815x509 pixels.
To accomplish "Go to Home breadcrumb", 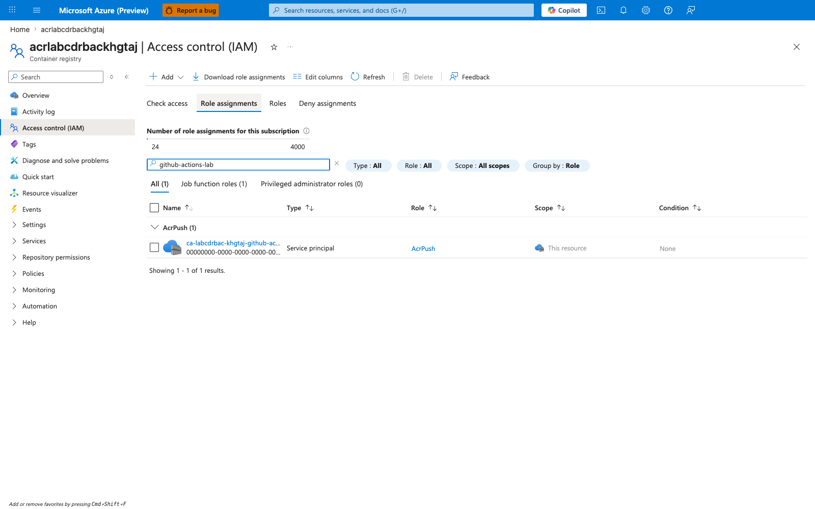I will pyautogui.click(x=20, y=30).
